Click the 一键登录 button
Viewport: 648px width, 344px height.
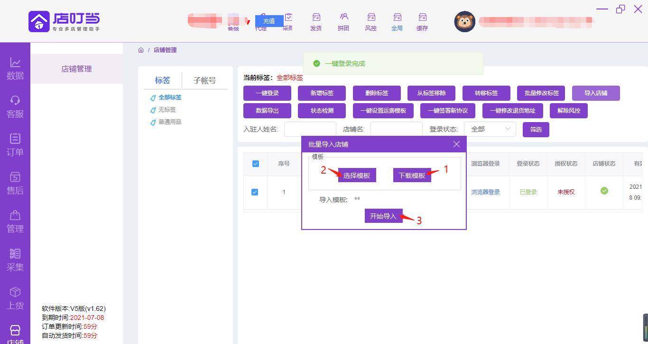pos(267,93)
